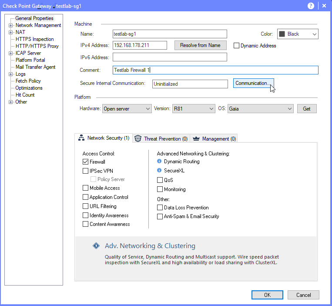Close the gateway dialog window
This screenshot has width=332, height=306.
point(324,6)
